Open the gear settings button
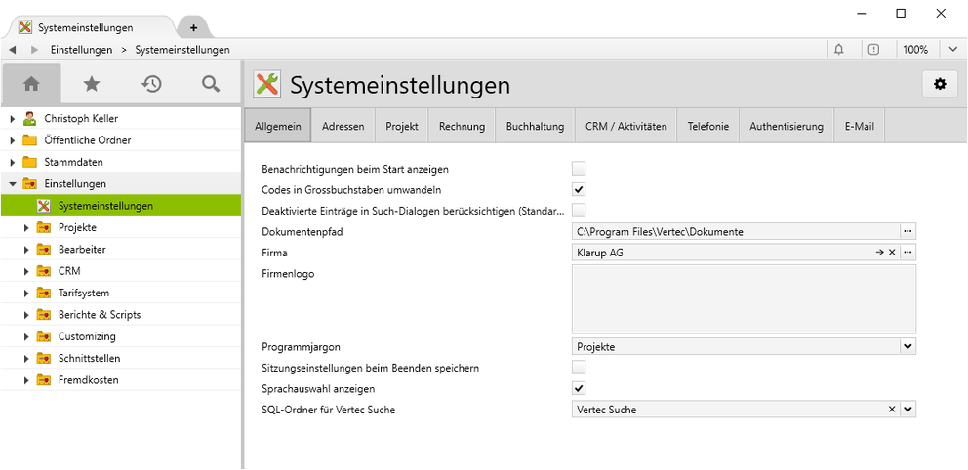The height and width of the screenshot is (470, 968). 940,84
